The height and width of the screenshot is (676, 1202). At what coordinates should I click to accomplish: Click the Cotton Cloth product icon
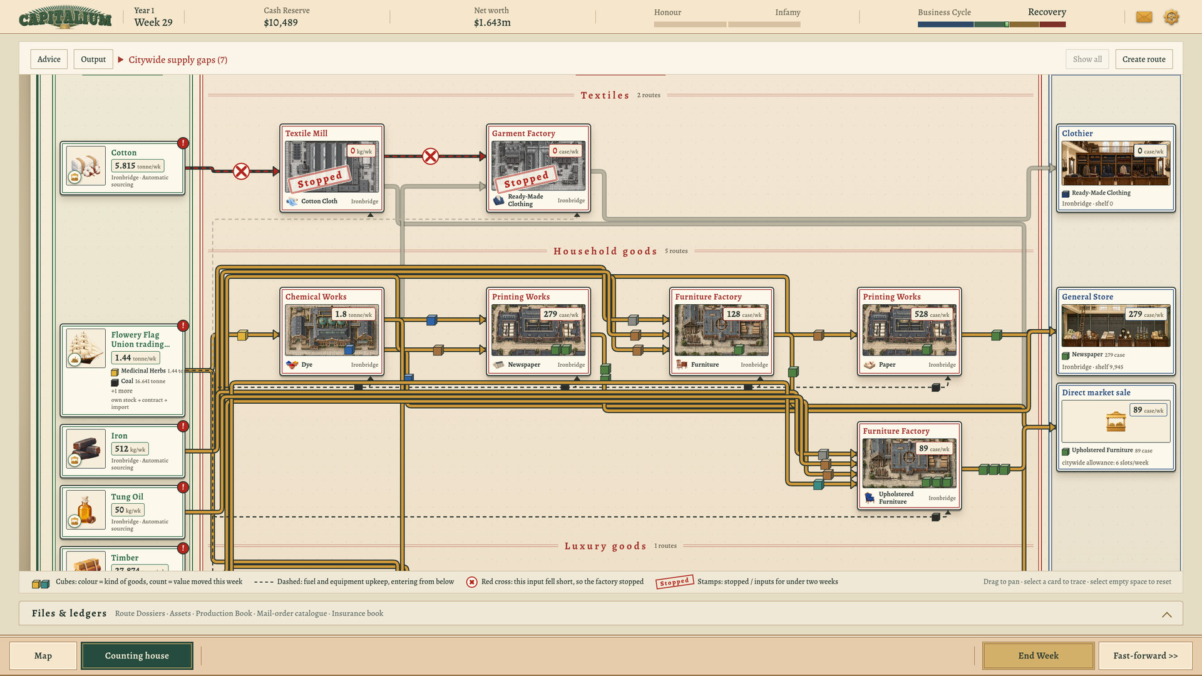[x=292, y=201]
